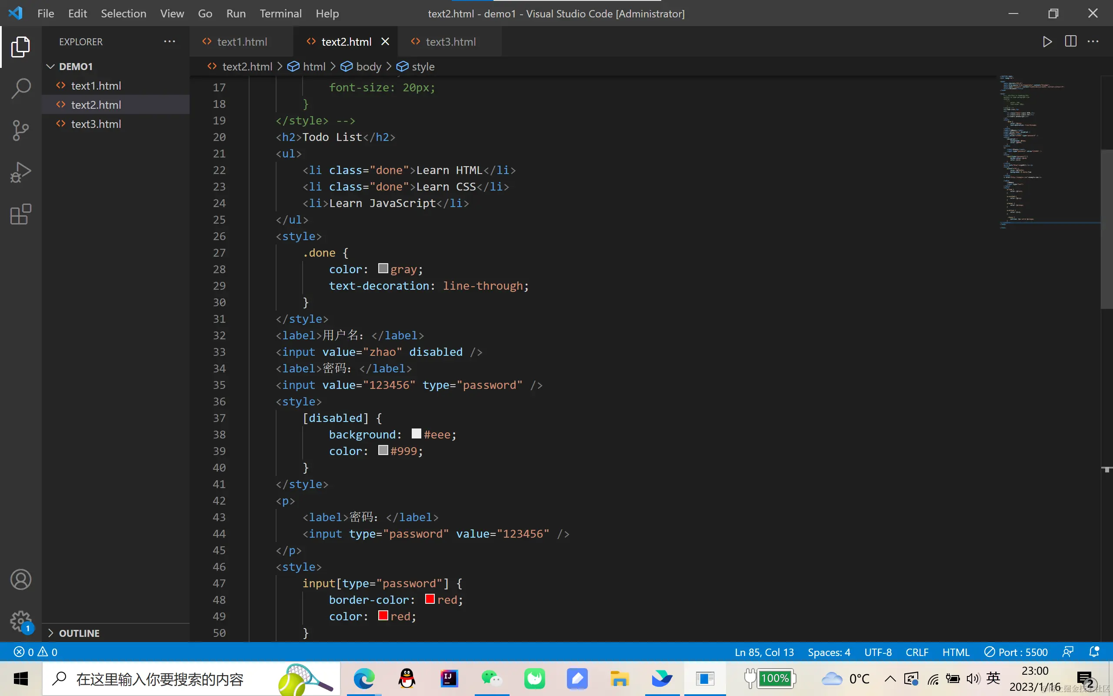Click the Run play icon in editor toolbar

click(x=1047, y=42)
